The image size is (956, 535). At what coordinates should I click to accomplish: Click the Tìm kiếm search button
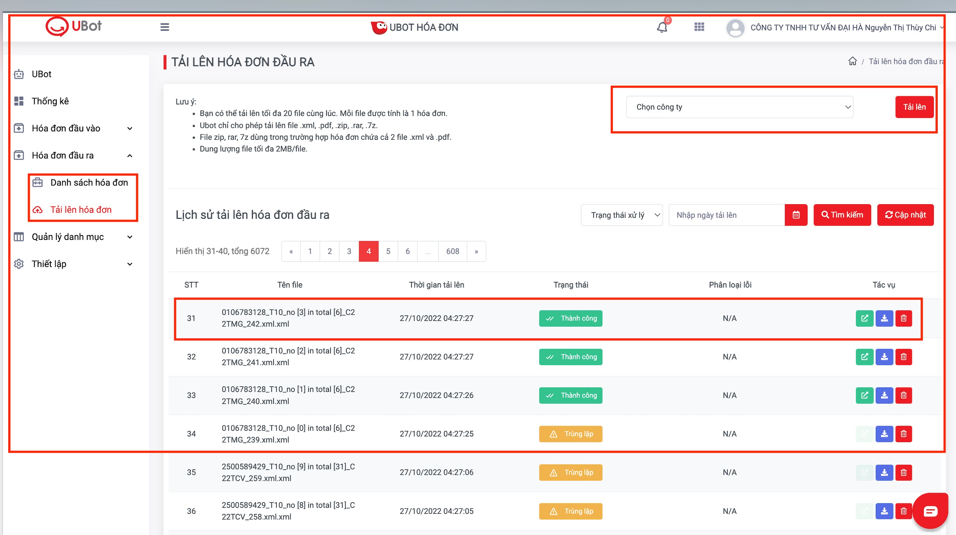pos(842,215)
